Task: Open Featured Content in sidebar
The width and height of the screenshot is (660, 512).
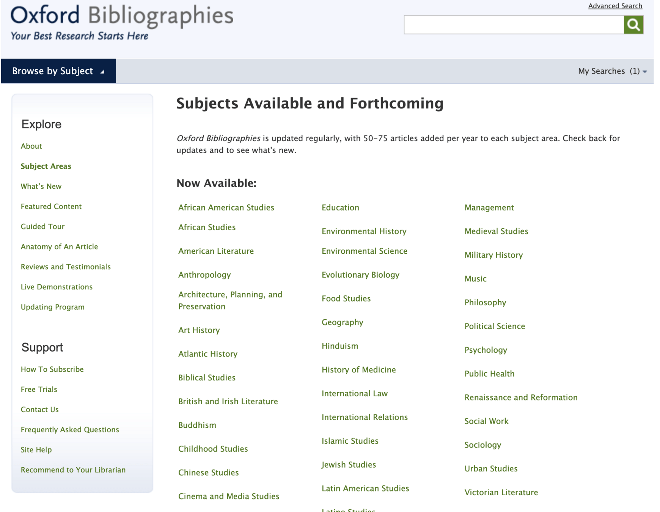Action: (51, 206)
